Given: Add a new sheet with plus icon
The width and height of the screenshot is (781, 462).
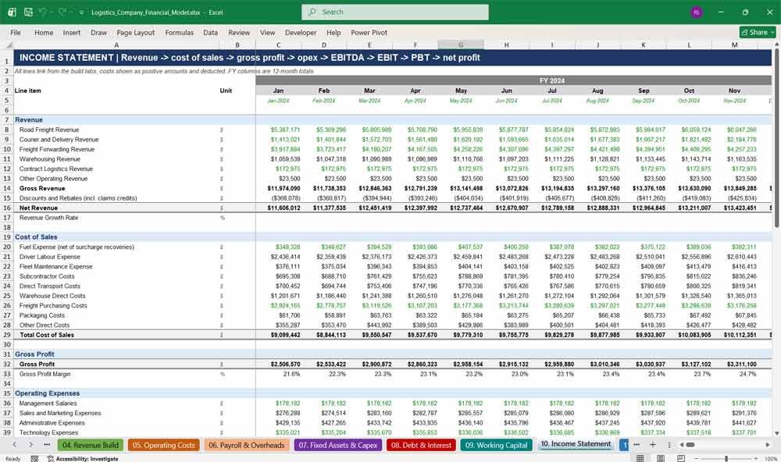Looking at the screenshot, I should click(652, 445).
